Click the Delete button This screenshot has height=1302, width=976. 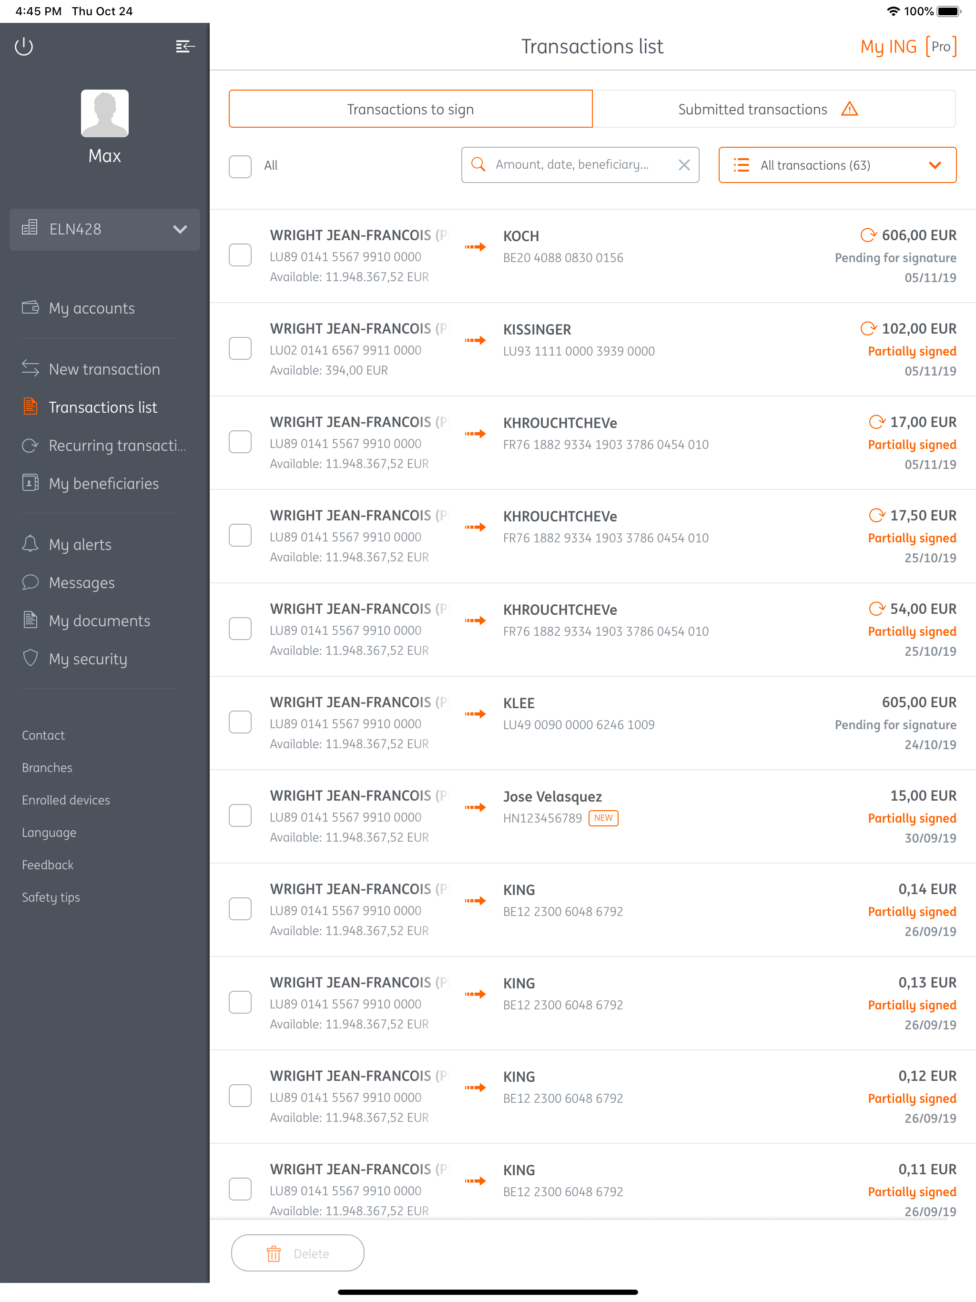297,1253
